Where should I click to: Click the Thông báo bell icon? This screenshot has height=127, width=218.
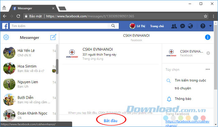click(169, 99)
